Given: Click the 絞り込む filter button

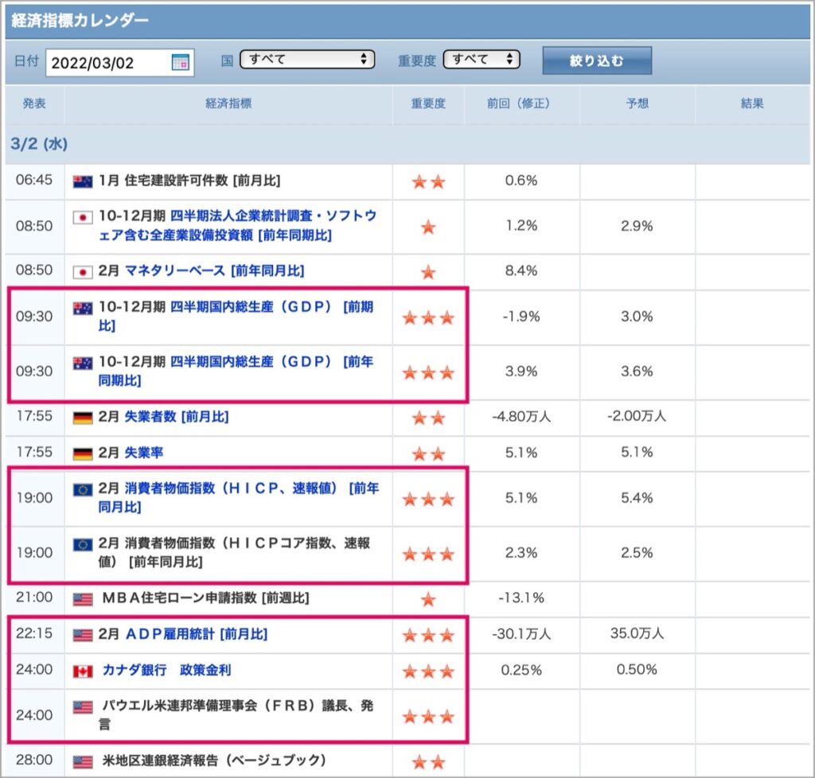Looking at the screenshot, I should [x=597, y=60].
